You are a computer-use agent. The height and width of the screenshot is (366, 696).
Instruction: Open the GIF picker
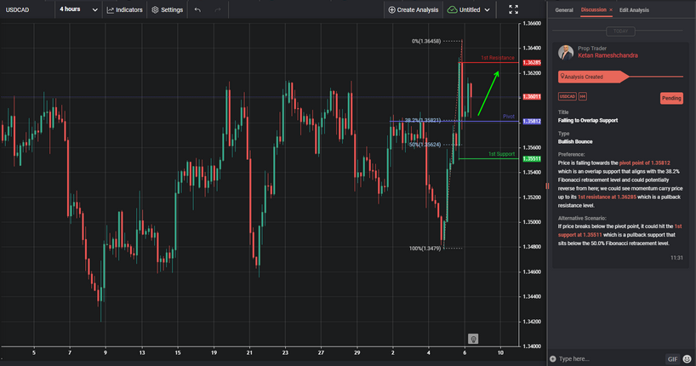click(672, 359)
